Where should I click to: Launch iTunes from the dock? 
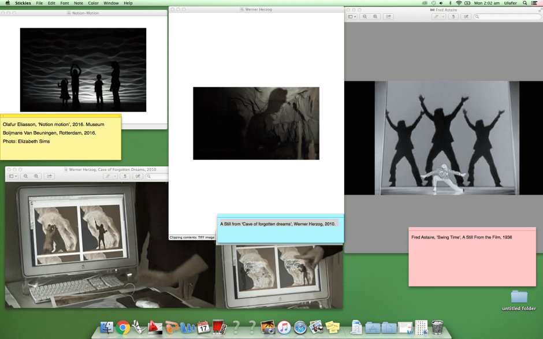283,327
